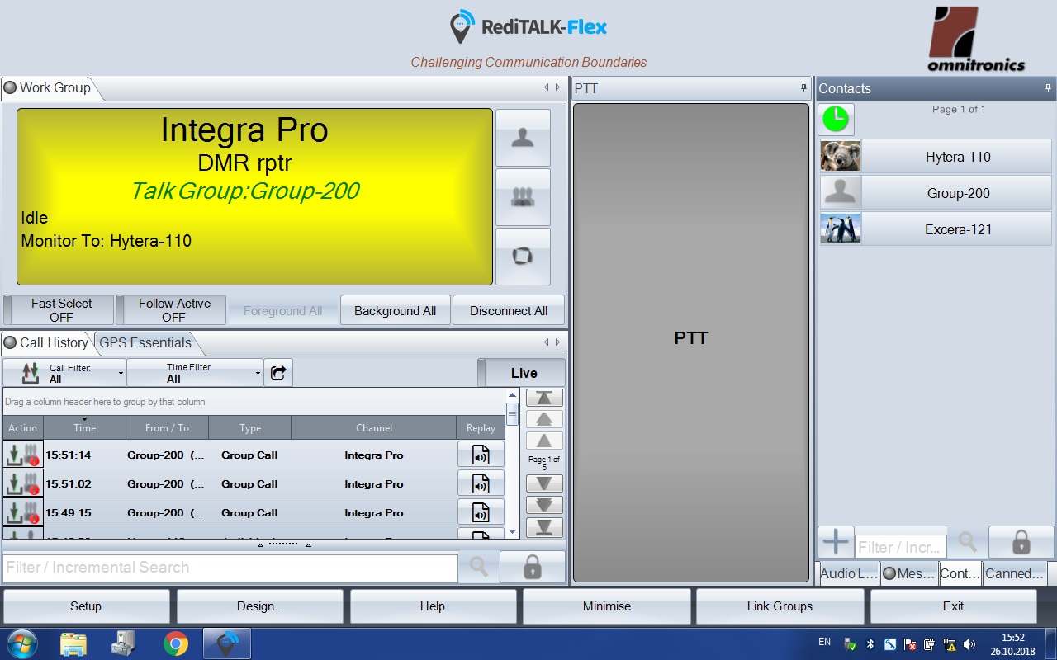Screen dimensions: 1057x660
Task: Replay audio for the 15:51:14 call
Action: click(x=481, y=455)
